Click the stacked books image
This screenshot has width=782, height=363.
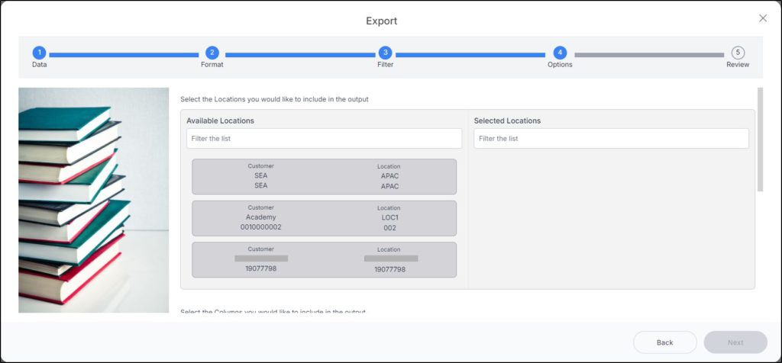point(93,200)
